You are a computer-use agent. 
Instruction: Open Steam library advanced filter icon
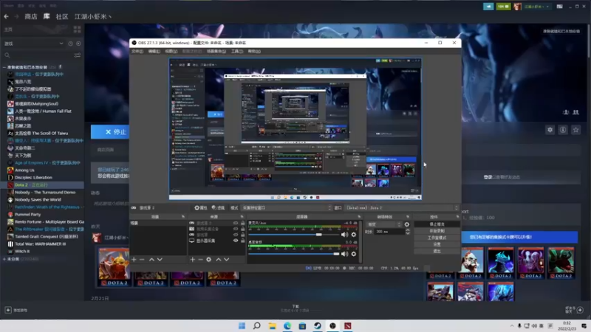coord(78,55)
